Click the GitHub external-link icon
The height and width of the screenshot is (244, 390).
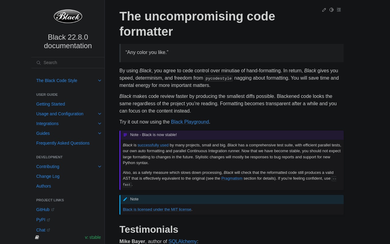point(52,210)
